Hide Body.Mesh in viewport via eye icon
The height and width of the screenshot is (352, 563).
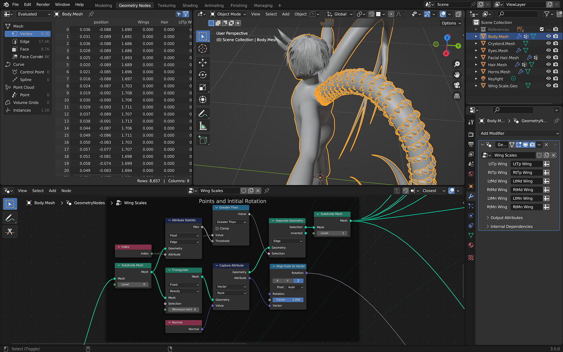coord(548,36)
